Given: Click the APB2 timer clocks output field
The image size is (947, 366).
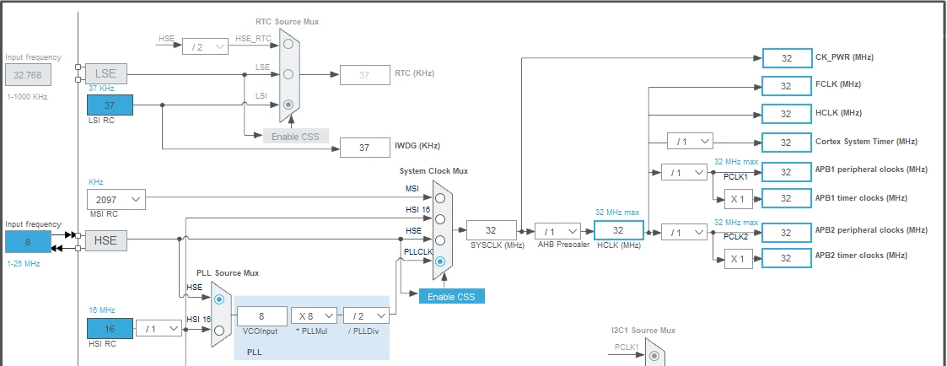Looking at the screenshot, I should pyautogui.click(x=786, y=258).
